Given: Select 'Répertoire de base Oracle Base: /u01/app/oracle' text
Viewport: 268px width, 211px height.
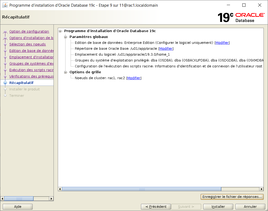Looking at the screenshot, I should pyautogui.click(x=116, y=48).
